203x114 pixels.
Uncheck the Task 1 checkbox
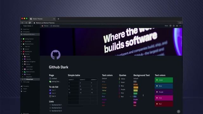(50, 90)
